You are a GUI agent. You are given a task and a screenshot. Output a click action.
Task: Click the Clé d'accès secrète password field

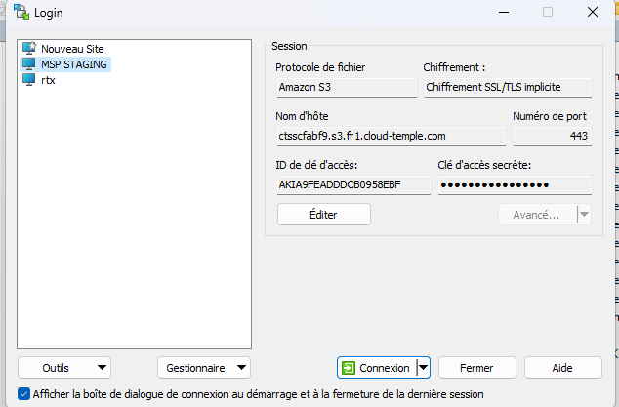pyautogui.click(x=514, y=185)
